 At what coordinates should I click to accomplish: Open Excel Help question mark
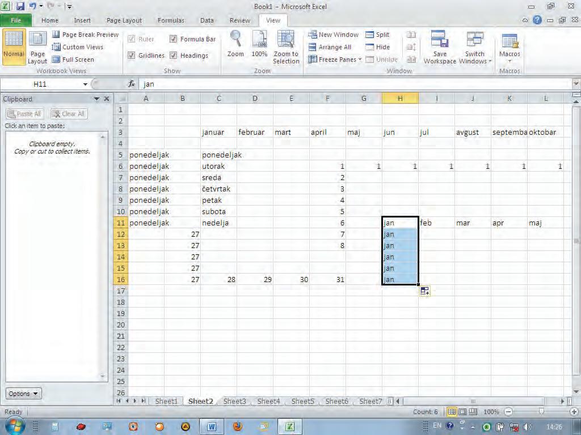[x=537, y=20]
